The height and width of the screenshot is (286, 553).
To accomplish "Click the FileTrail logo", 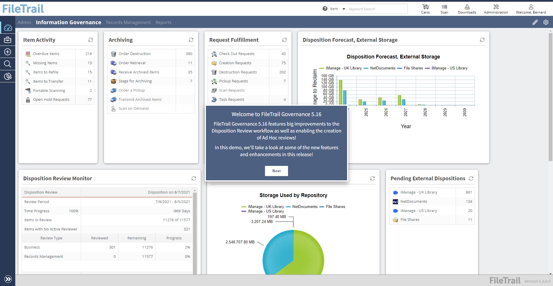I will (23, 9).
